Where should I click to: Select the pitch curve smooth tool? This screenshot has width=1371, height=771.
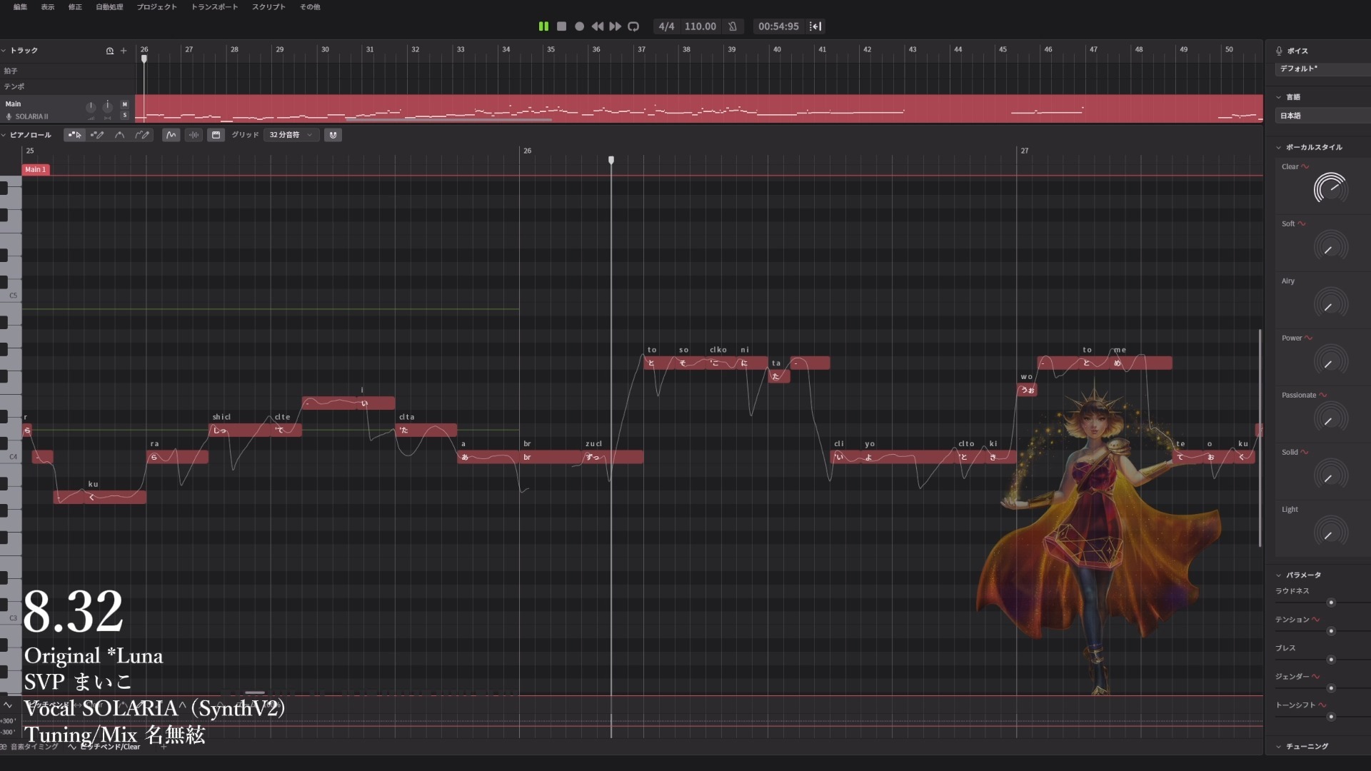point(119,135)
